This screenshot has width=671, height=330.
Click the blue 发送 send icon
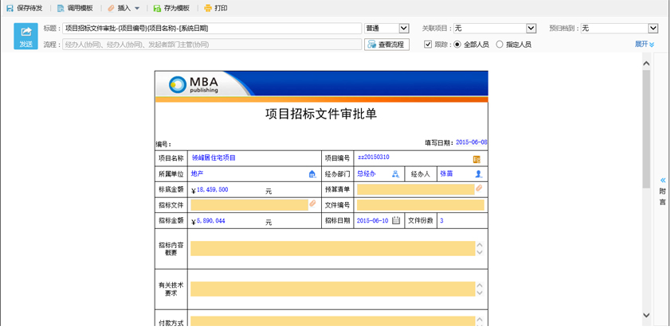pos(26,36)
